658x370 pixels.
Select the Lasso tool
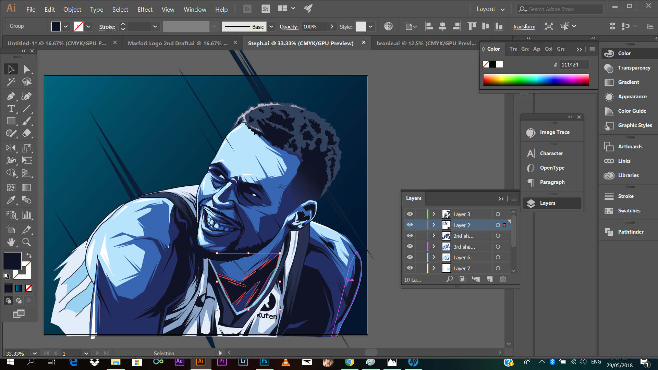coord(27,82)
